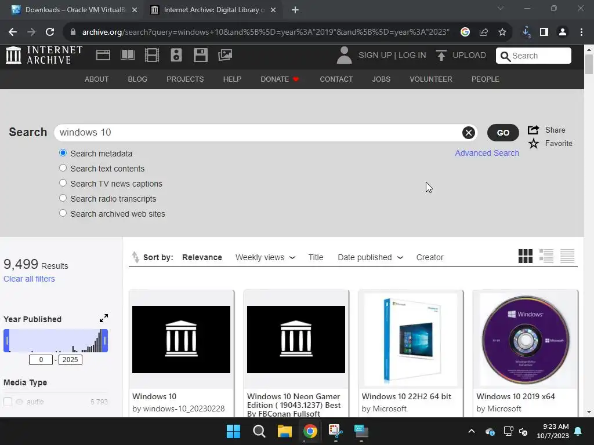Click the header Search input box
Image resolution: width=594 pixels, height=445 pixels.
coord(534,56)
